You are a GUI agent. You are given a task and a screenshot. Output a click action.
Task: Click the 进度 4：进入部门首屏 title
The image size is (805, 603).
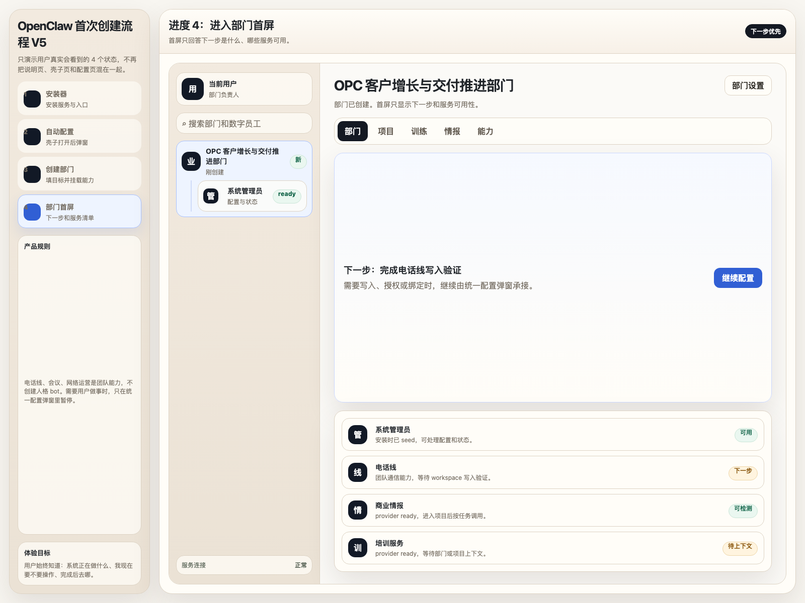tap(221, 25)
